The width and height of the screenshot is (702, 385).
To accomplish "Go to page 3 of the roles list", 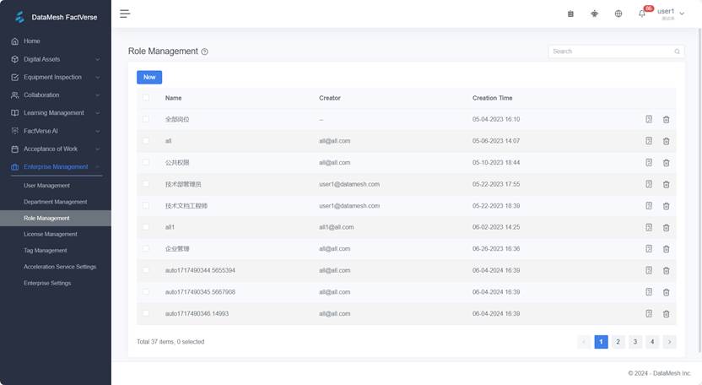I will click(635, 342).
